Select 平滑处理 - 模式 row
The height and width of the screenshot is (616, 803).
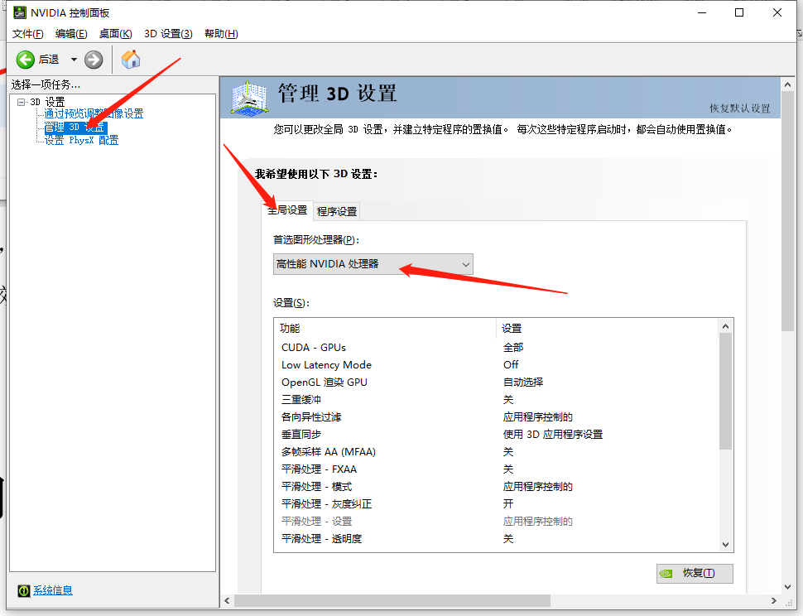point(496,487)
